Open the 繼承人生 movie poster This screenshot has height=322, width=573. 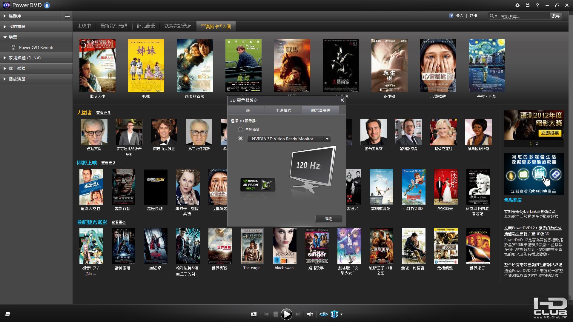(97, 66)
